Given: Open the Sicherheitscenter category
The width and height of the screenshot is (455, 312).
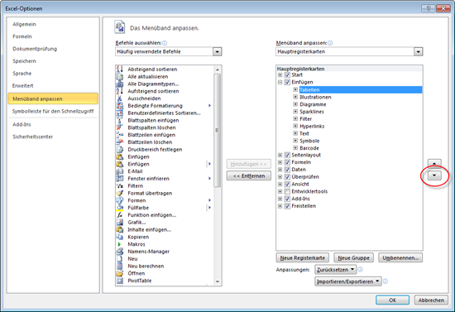Looking at the screenshot, I should (32, 137).
